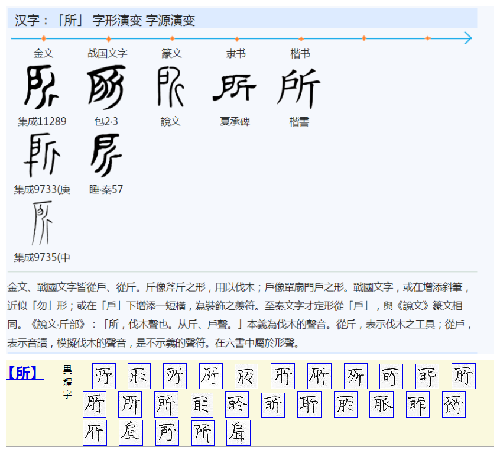500x453 pixels.
Task: Select the 包2·3 Warring States glyph image
Action: tap(106, 87)
